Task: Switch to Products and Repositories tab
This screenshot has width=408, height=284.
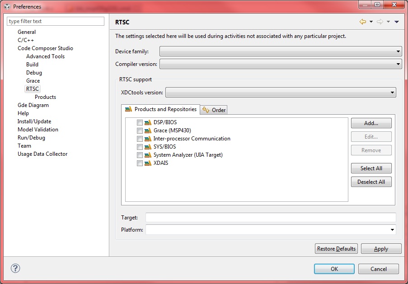Action: click(x=160, y=109)
